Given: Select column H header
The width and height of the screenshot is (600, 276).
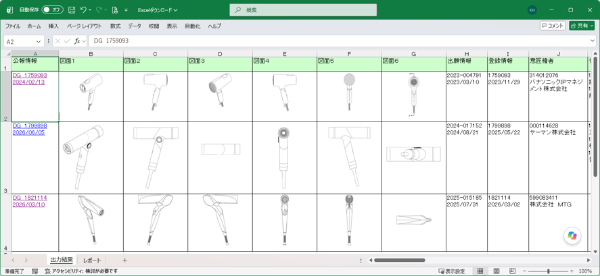Looking at the screenshot, I should (467, 54).
